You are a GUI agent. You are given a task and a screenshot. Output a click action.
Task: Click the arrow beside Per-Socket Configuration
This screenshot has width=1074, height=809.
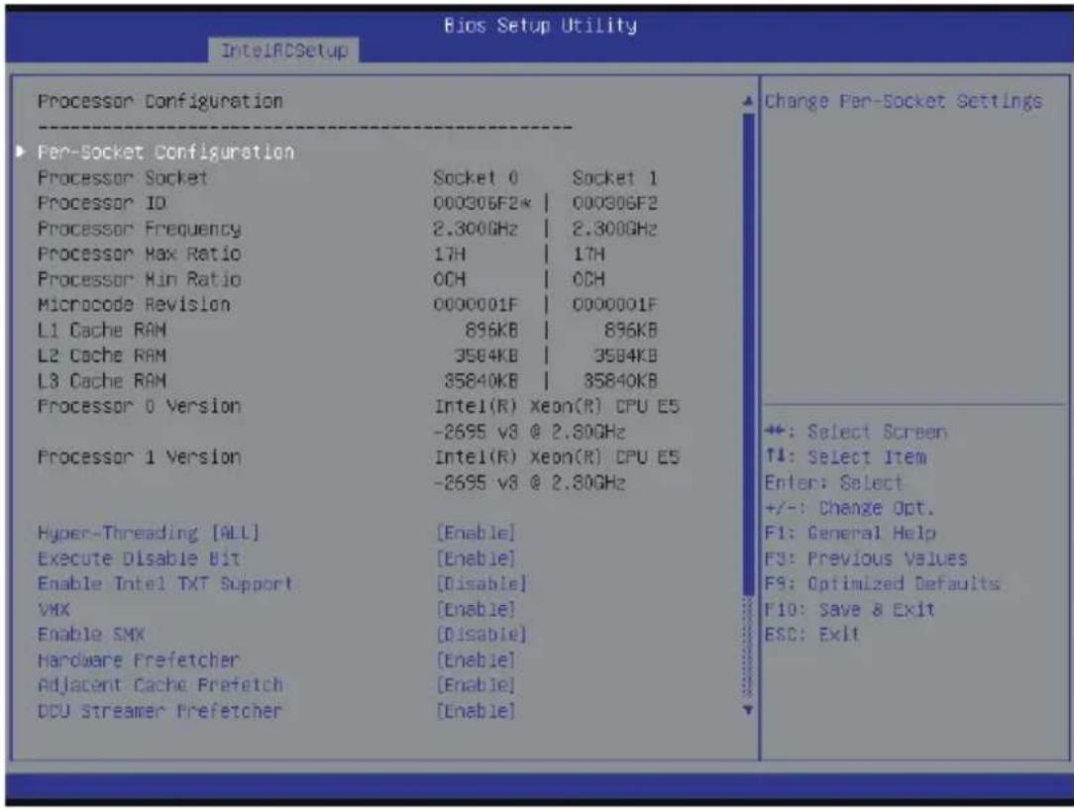tap(21, 152)
